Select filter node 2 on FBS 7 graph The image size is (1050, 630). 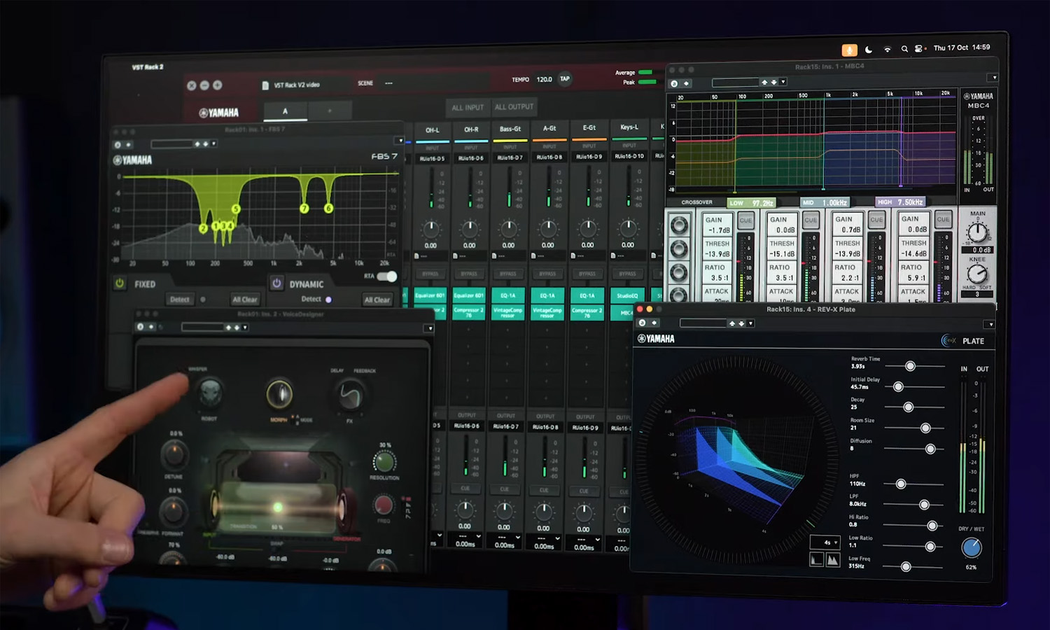[203, 228]
